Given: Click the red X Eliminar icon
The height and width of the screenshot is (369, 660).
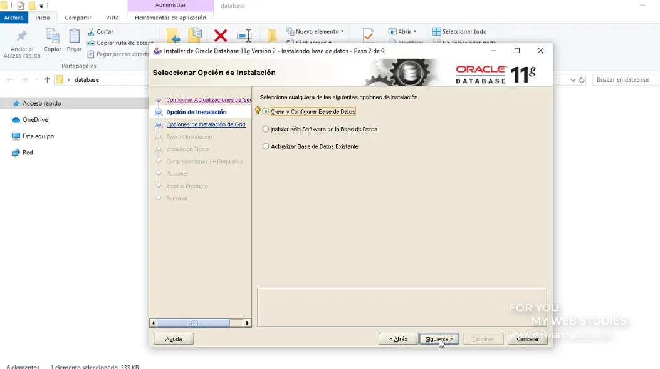Looking at the screenshot, I should pos(221,36).
